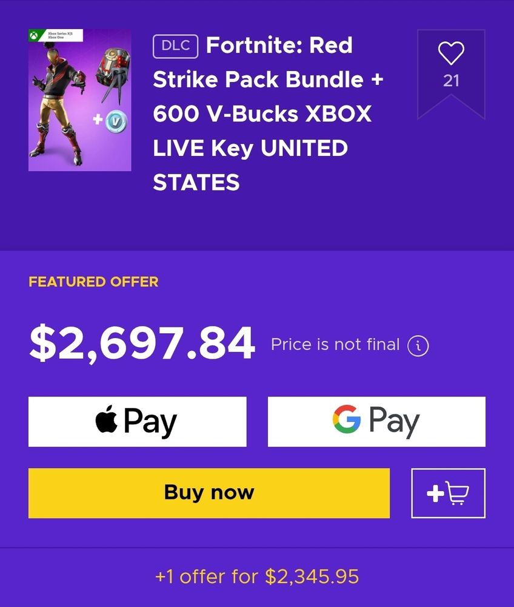Open the Red Strike character thumbnail
The image size is (514, 607).
click(80, 100)
